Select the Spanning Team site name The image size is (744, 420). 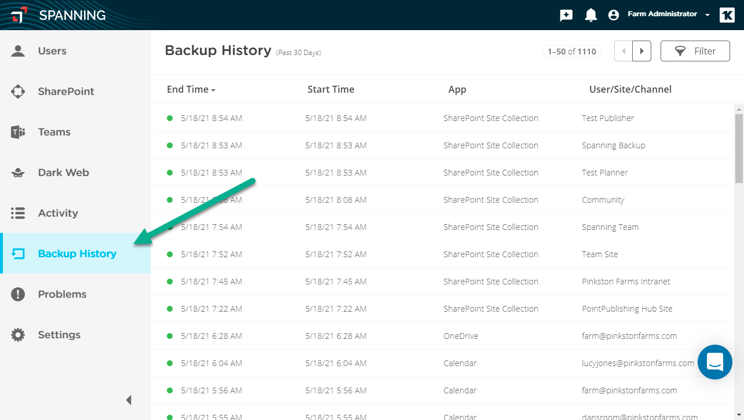pyautogui.click(x=610, y=227)
